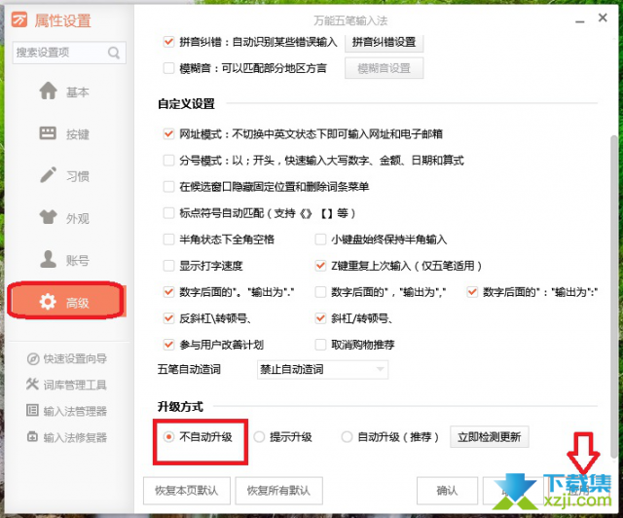Screen dimensions: 623x518
Task: Click the vertical scrollbar thumb
Action: (x=614, y=297)
